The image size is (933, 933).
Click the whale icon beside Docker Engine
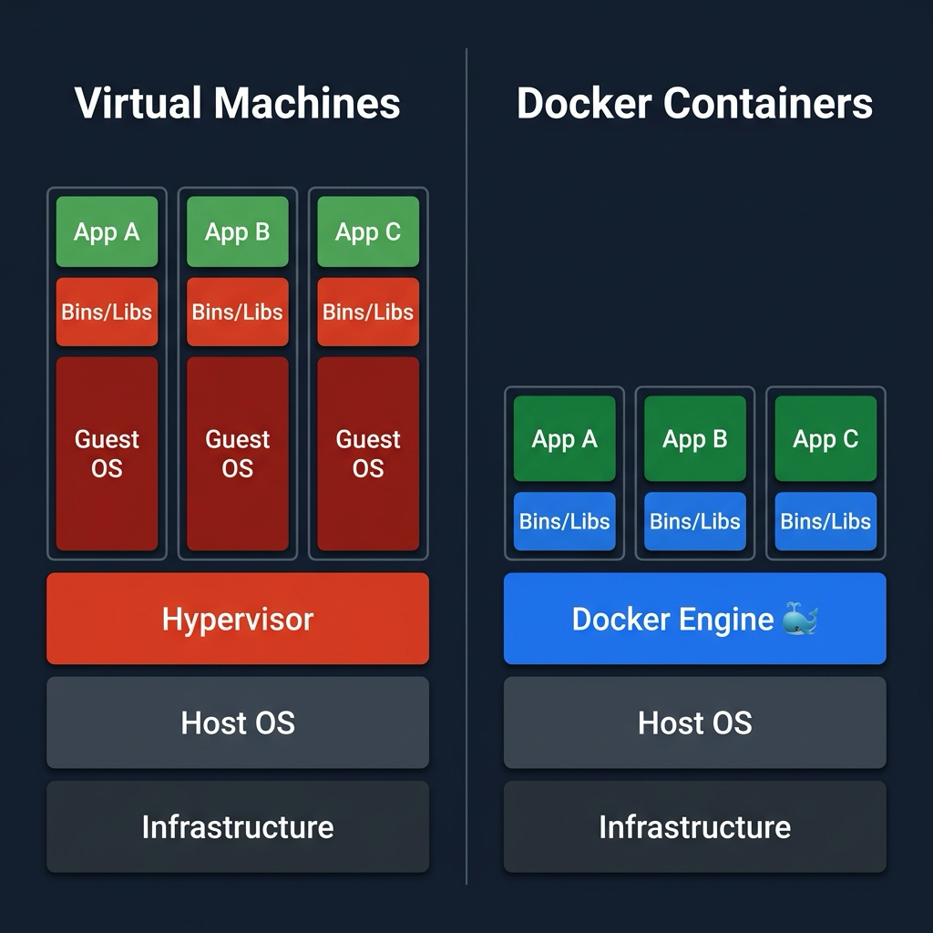(x=800, y=619)
